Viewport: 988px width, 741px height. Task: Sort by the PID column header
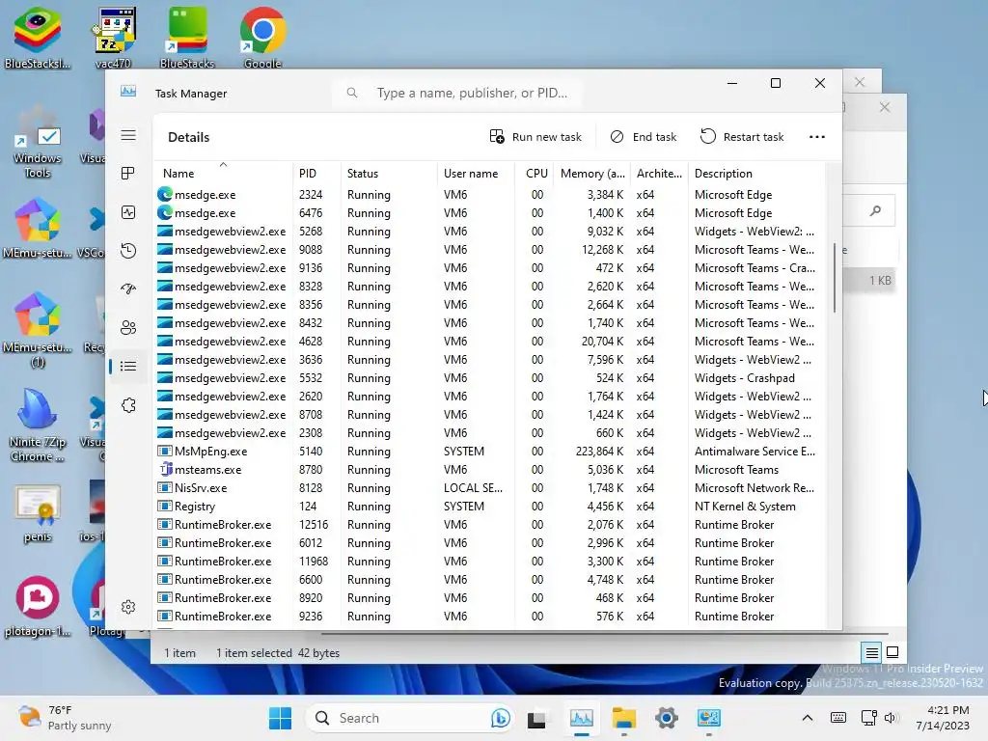click(x=316, y=174)
